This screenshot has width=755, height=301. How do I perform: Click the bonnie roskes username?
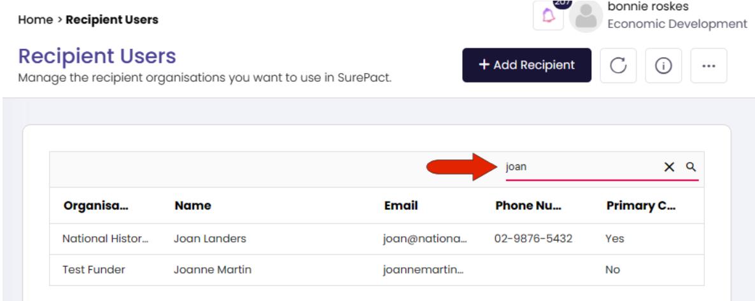(648, 7)
